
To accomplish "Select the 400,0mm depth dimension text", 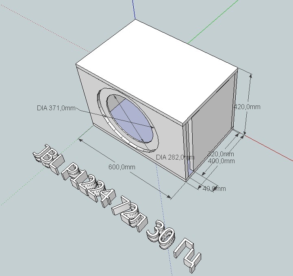I will (221, 161).
